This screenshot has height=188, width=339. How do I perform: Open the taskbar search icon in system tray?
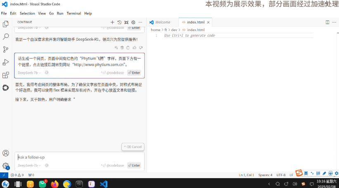pyautogui.click(x=277, y=184)
